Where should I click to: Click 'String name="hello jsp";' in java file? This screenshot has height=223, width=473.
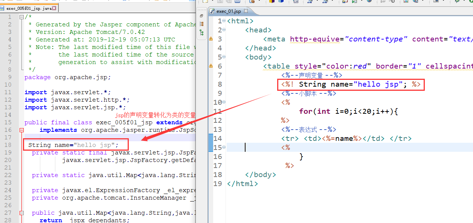pyautogui.click(x=73, y=145)
